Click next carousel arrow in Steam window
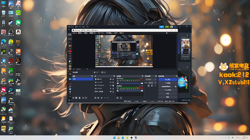The height and width of the screenshot is (140, 250). [187, 35]
